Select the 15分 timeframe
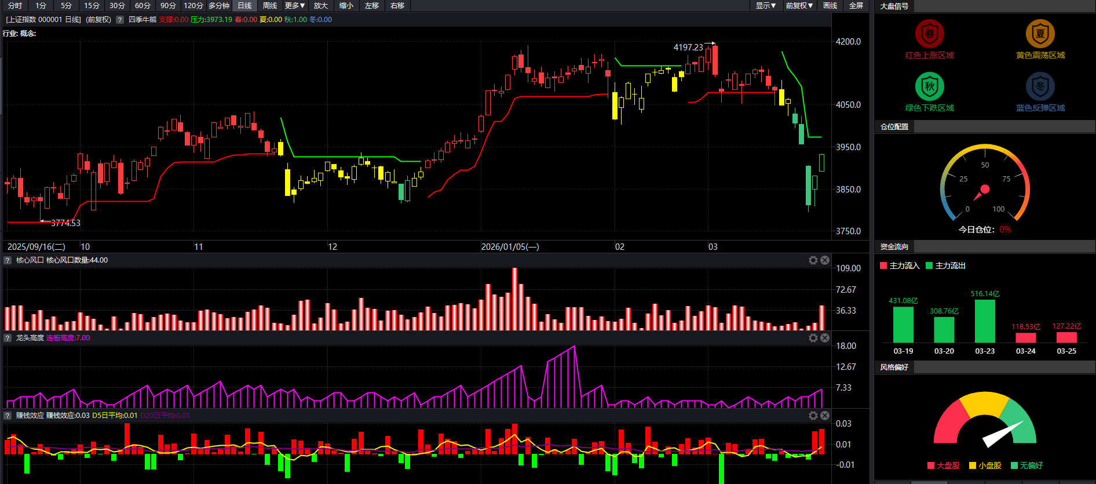 coord(92,6)
